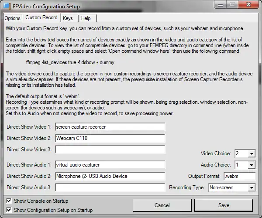Close the FFVideo Configuration Setup window
The height and width of the screenshot is (218, 262).
pyautogui.click(x=248, y=4)
